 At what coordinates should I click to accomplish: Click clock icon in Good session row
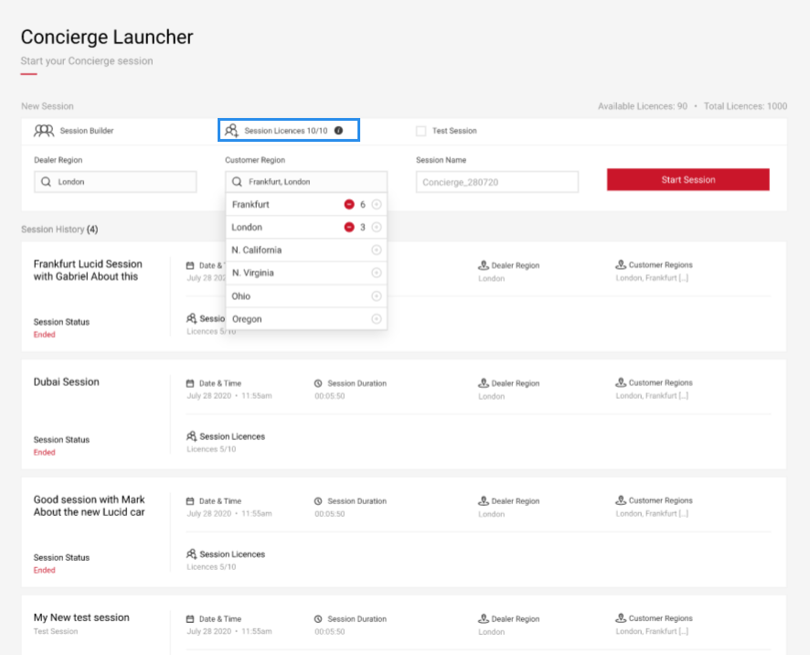[x=318, y=501]
